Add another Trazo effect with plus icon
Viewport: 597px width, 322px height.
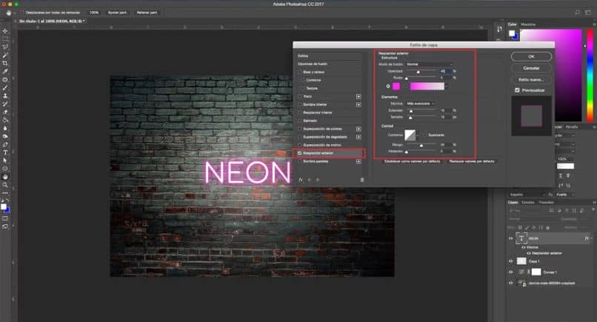coord(358,97)
